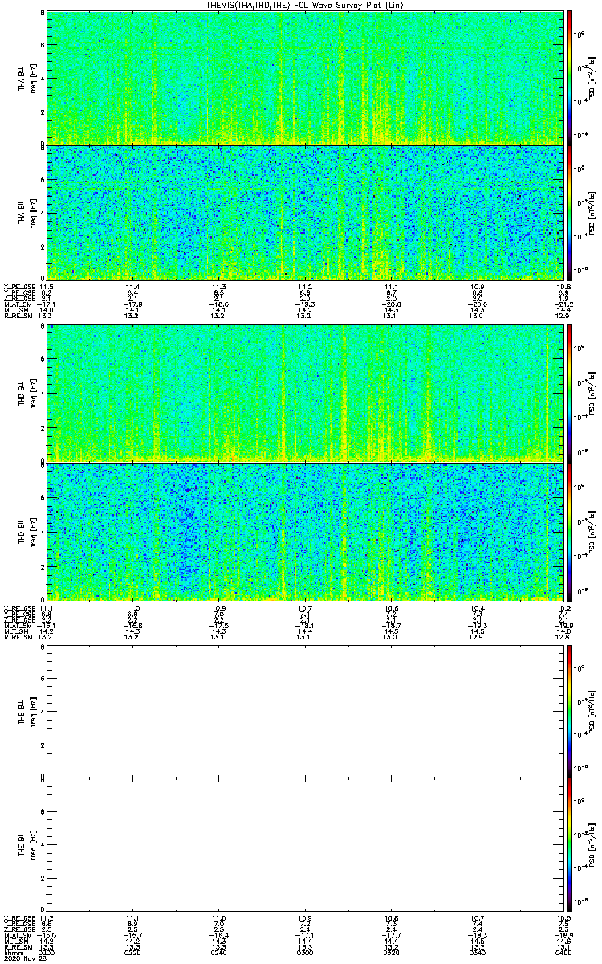Click the 10.5 position value under THE

(563, 917)
